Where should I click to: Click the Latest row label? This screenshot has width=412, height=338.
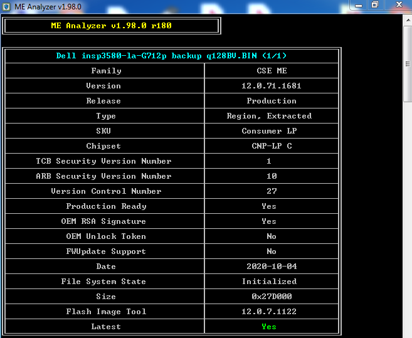point(106,327)
